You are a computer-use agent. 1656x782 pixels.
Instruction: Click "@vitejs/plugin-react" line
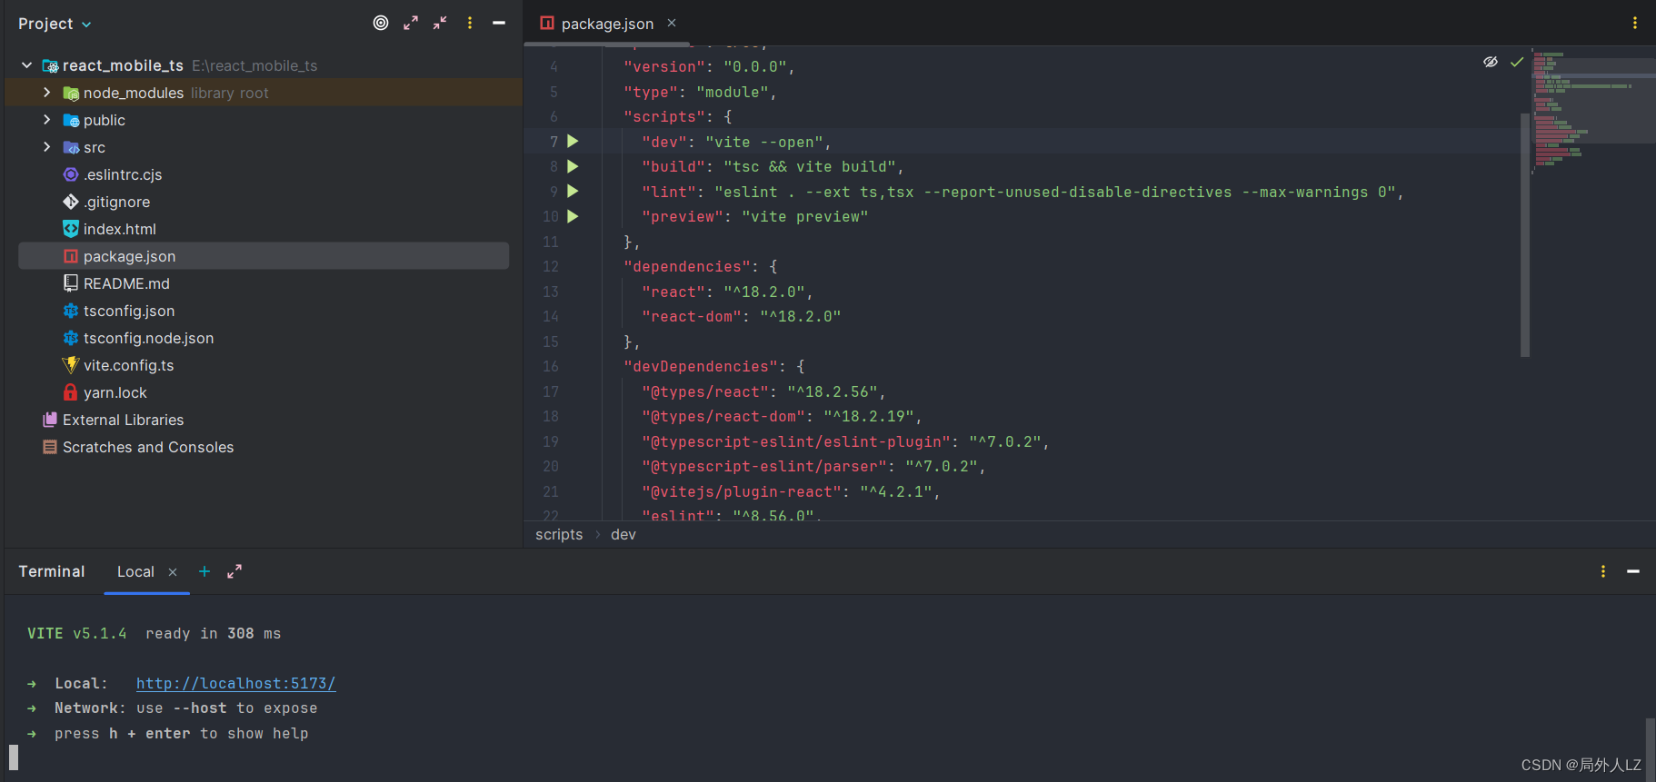coord(791,492)
